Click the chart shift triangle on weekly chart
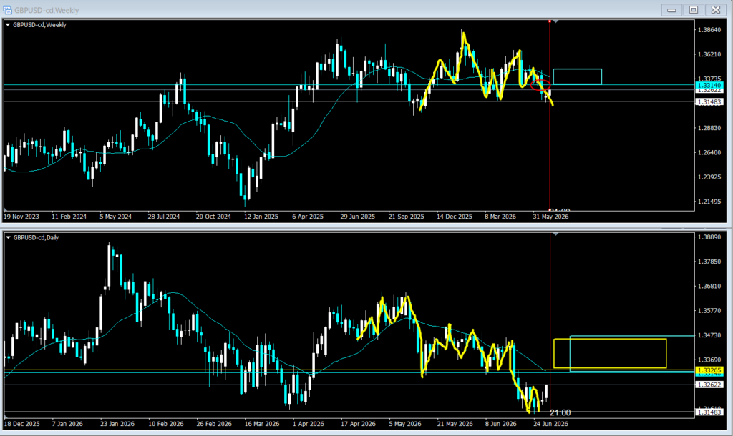The image size is (733, 436). click(x=555, y=21)
